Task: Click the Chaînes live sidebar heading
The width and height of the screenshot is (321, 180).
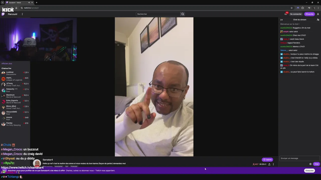Action: pos(6,68)
